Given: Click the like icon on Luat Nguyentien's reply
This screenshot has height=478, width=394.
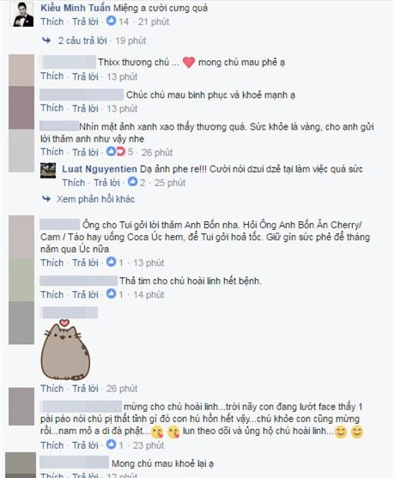Looking at the screenshot, I should (x=132, y=182).
